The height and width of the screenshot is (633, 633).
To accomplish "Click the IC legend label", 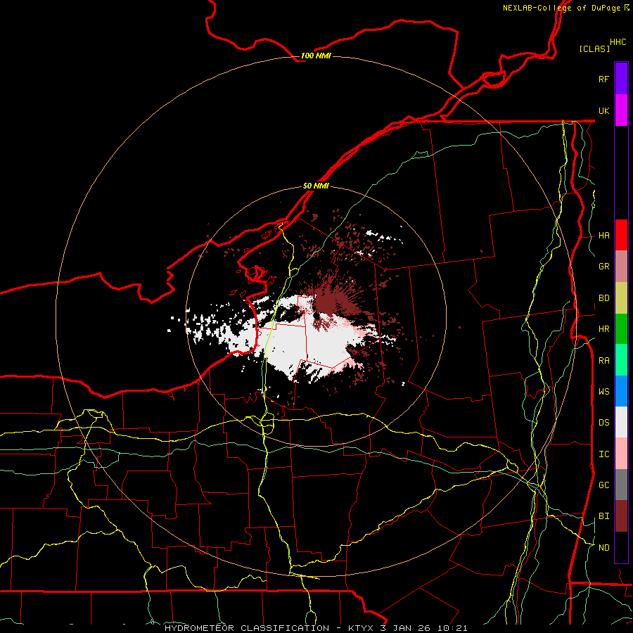I will click(x=604, y=454).
